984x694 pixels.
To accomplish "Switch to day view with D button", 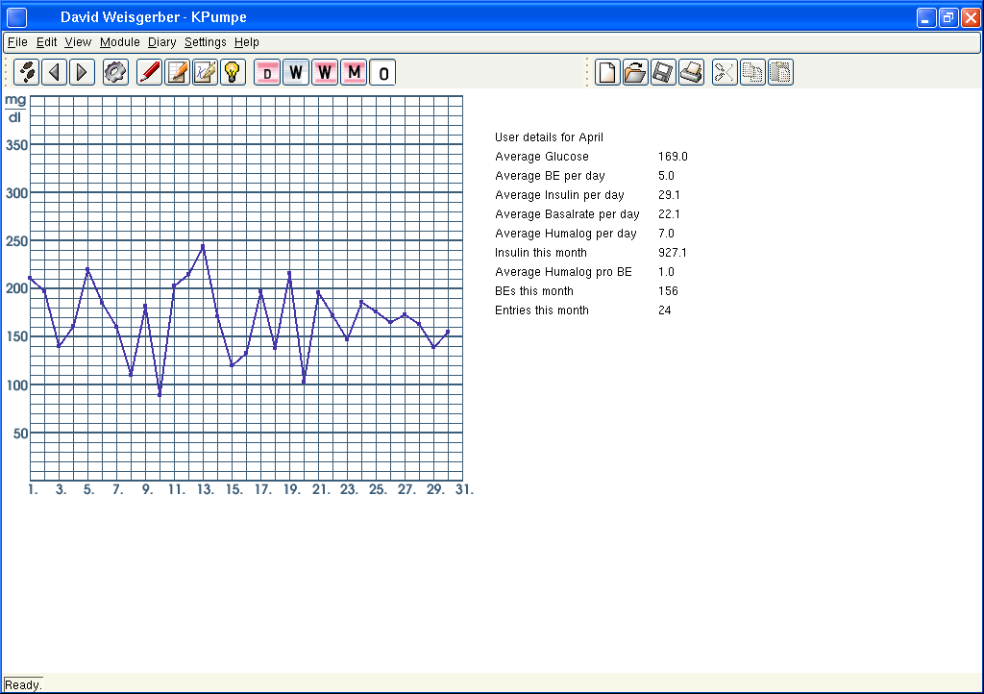I will point(267,72).
